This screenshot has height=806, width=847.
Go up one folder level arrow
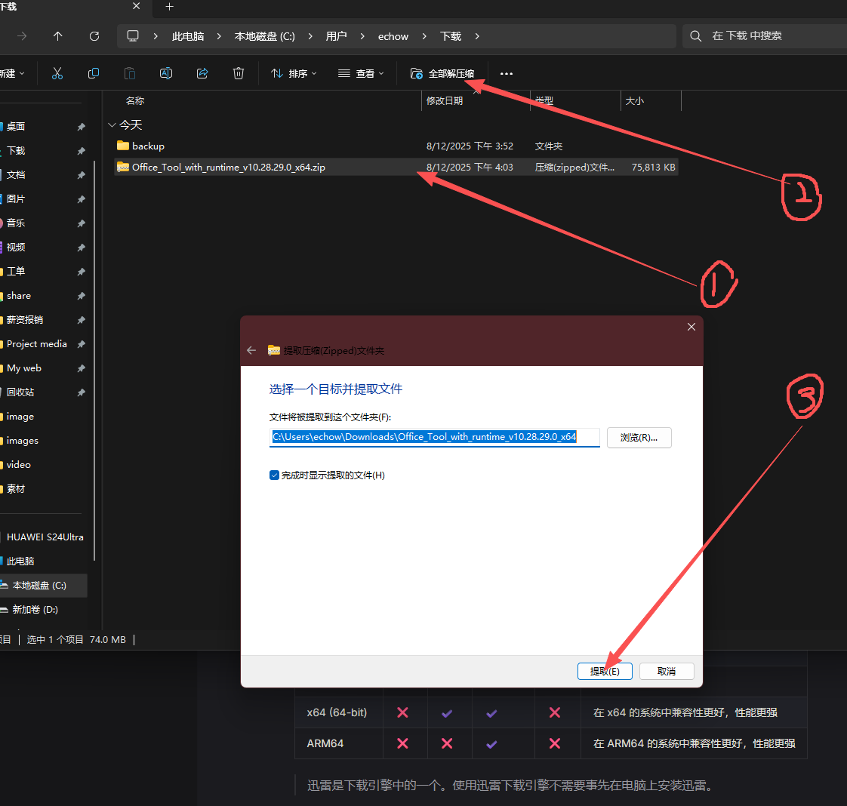coord(58,36)
